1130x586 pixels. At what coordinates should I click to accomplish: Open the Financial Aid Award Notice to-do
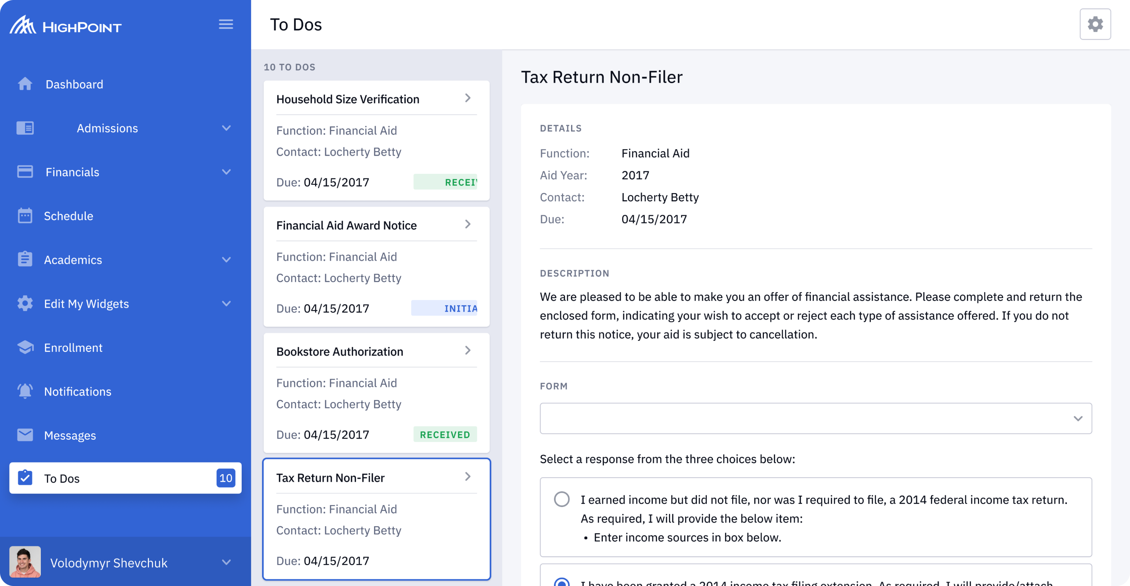(375, 225)
